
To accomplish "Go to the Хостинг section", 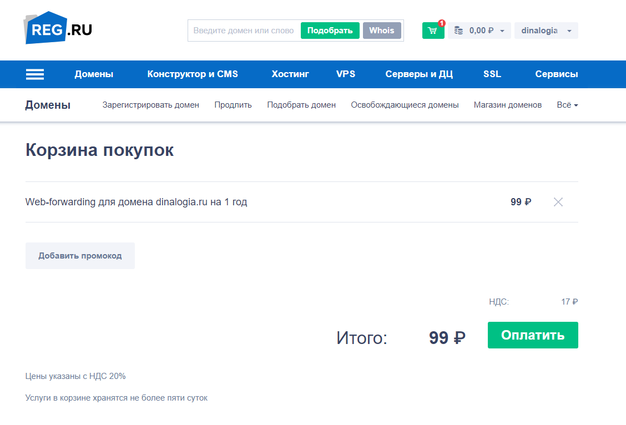I will coord(290,74).
